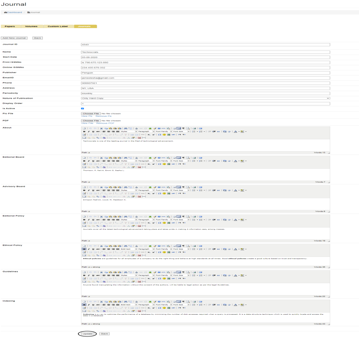The width and height of the screenshot is (359, 340).
Task: Click blockquote icon in the About editor
Action: point(218,132)
